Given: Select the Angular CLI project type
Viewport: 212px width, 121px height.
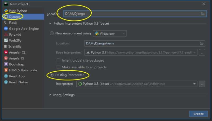Looking at the screenshot, I should click(17, 52).
